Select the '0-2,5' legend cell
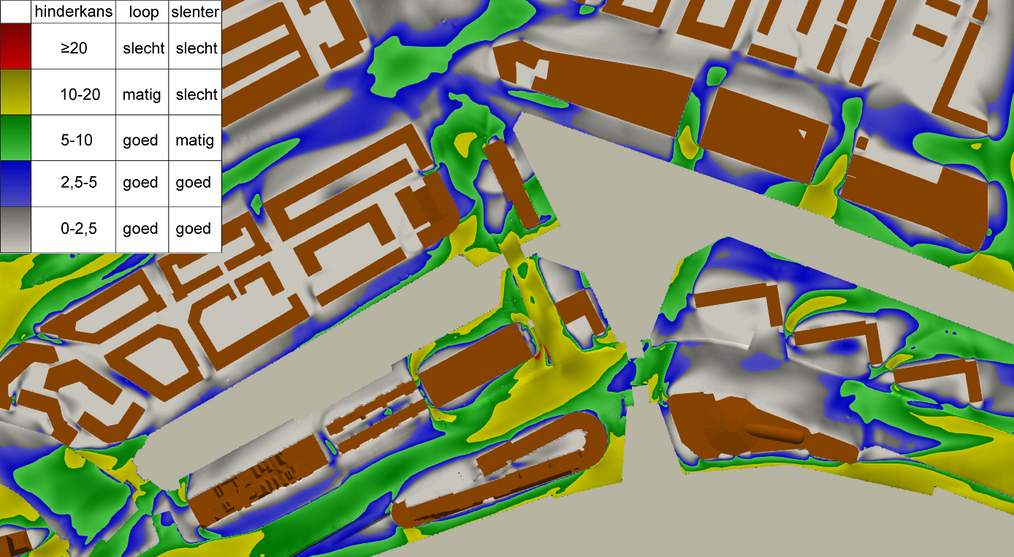 (74, 229)
